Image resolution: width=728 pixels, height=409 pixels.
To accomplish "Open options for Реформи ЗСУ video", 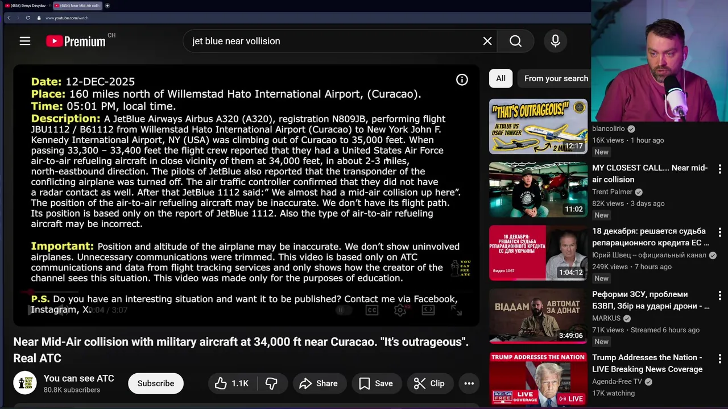I will 720,295.
